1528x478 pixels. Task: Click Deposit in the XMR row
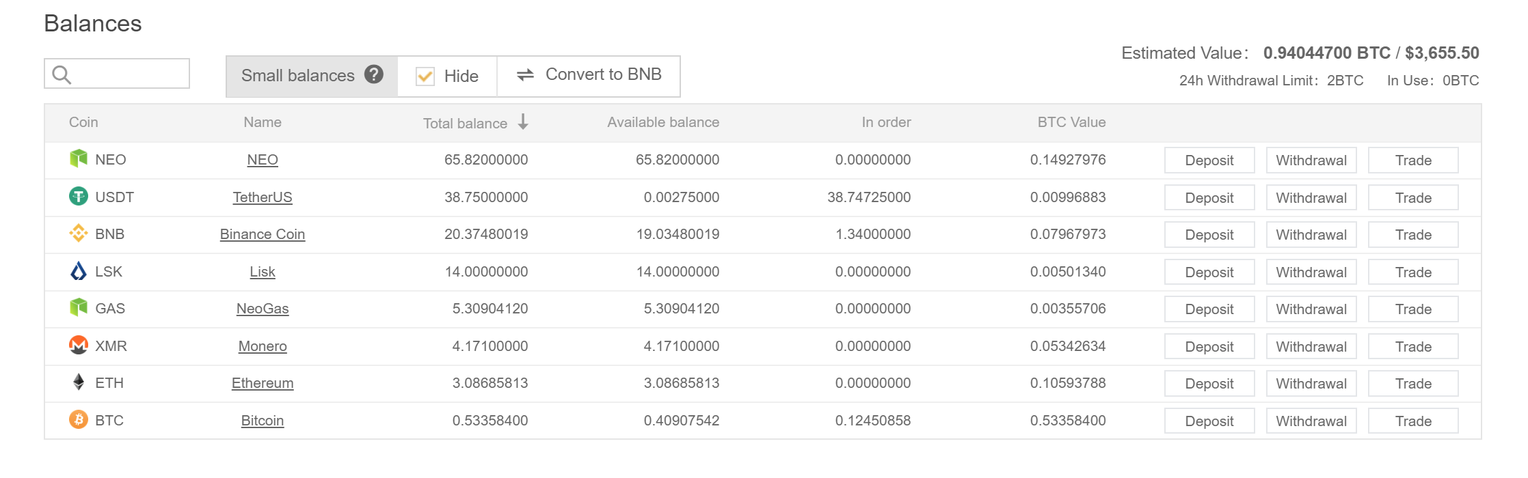[x=1209, y=347]
